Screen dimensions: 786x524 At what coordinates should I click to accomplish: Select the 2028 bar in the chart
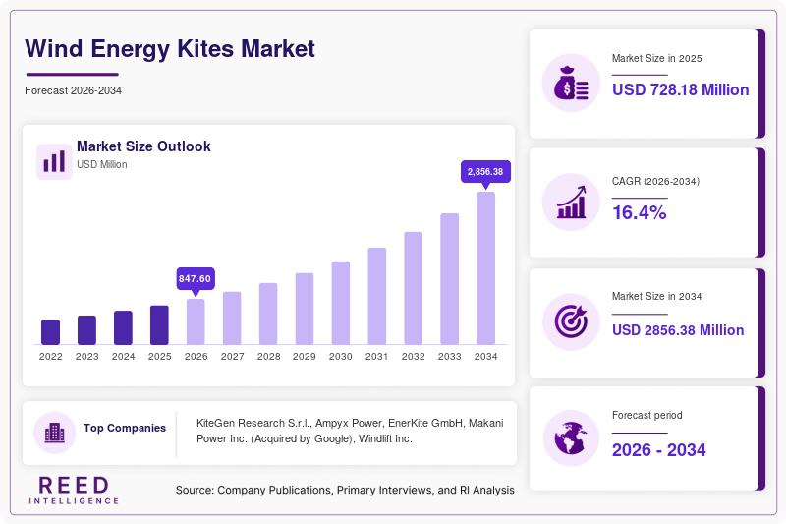click(268, 314)
